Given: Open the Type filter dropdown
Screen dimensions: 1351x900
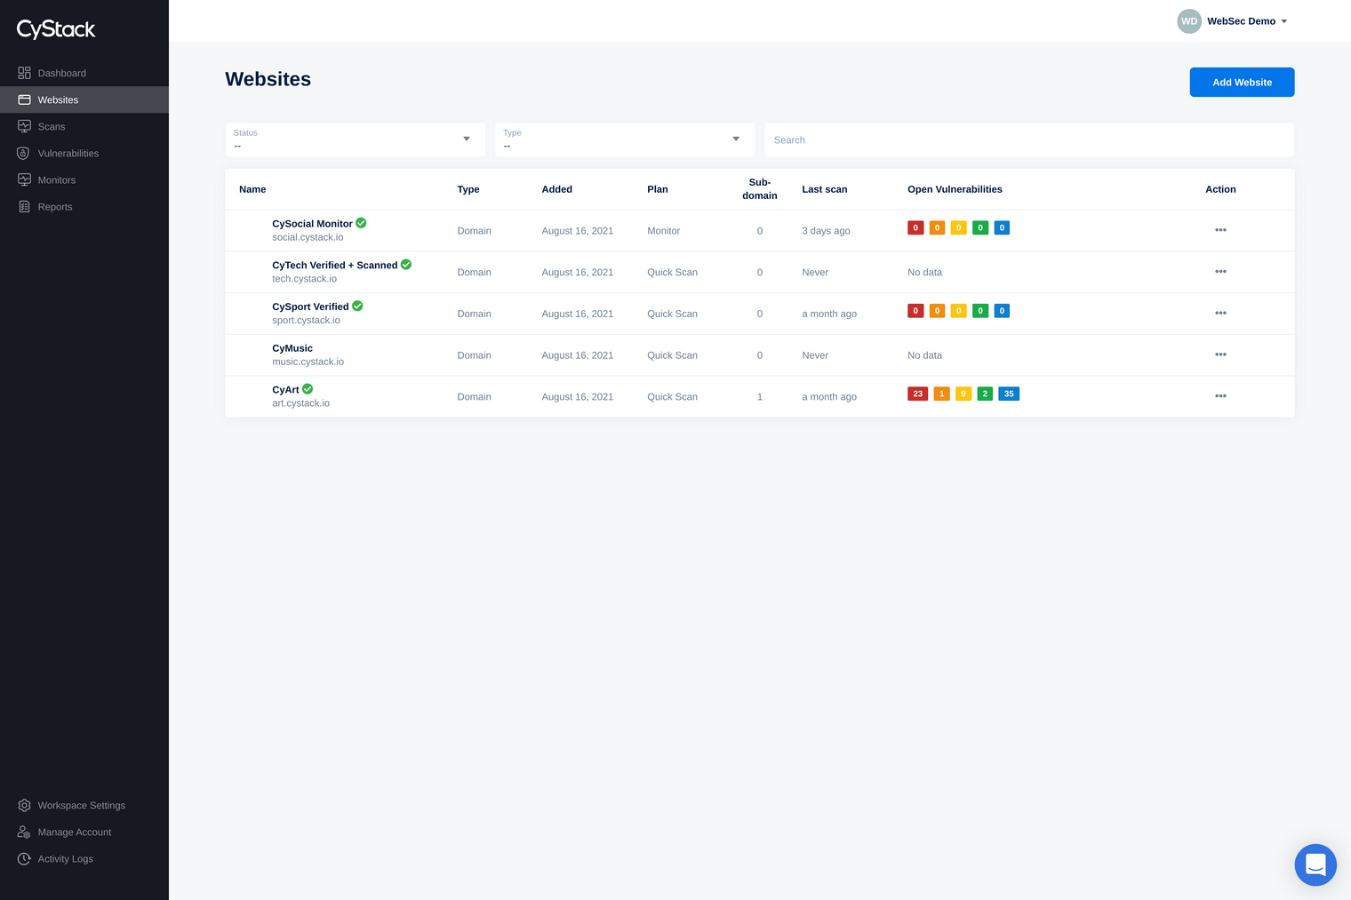Looking at the screenshot, I should (x=625, y=139).
